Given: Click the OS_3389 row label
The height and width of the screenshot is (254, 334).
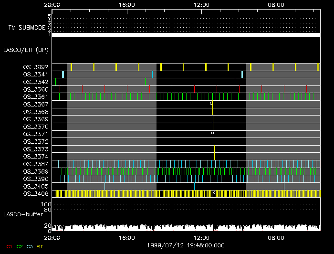Looking at the screenshot, I should point(36,171).
